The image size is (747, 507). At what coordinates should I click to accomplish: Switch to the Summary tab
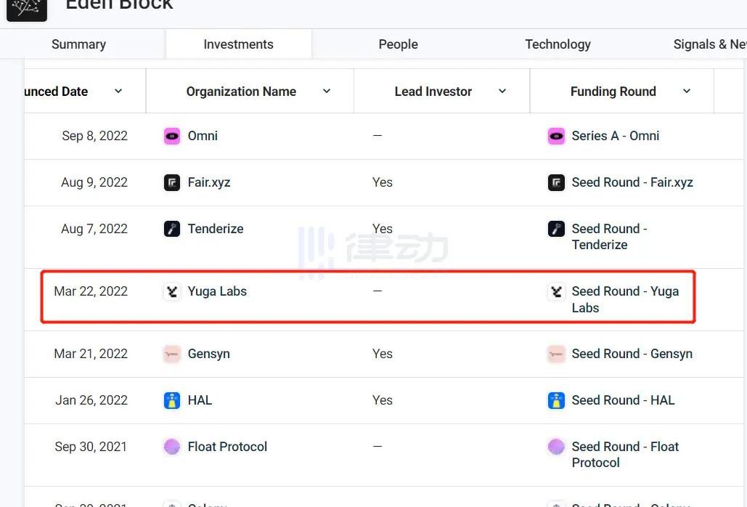(x=78, y=44)
